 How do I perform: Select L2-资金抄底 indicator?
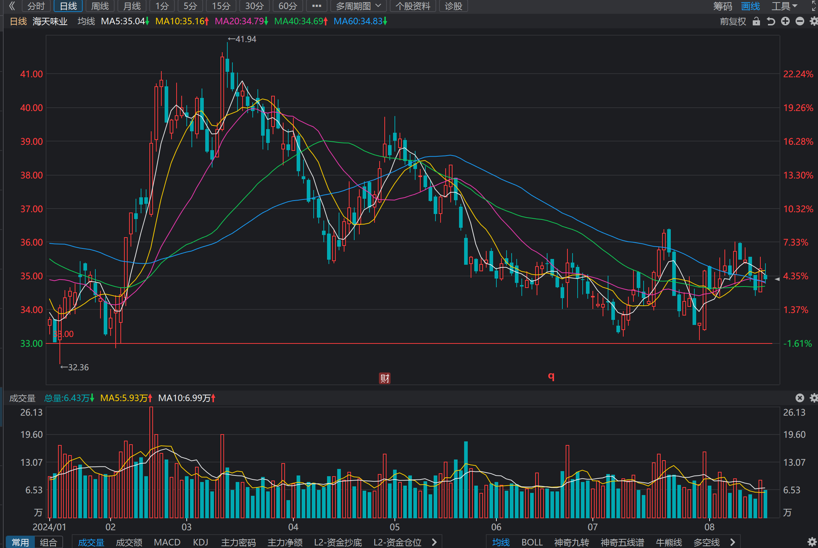(x=338, y=542)
